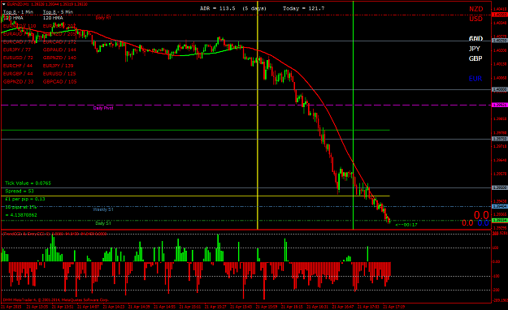
Task: Click the red Daily R1 price tag
Action: (x=499, y=15)
